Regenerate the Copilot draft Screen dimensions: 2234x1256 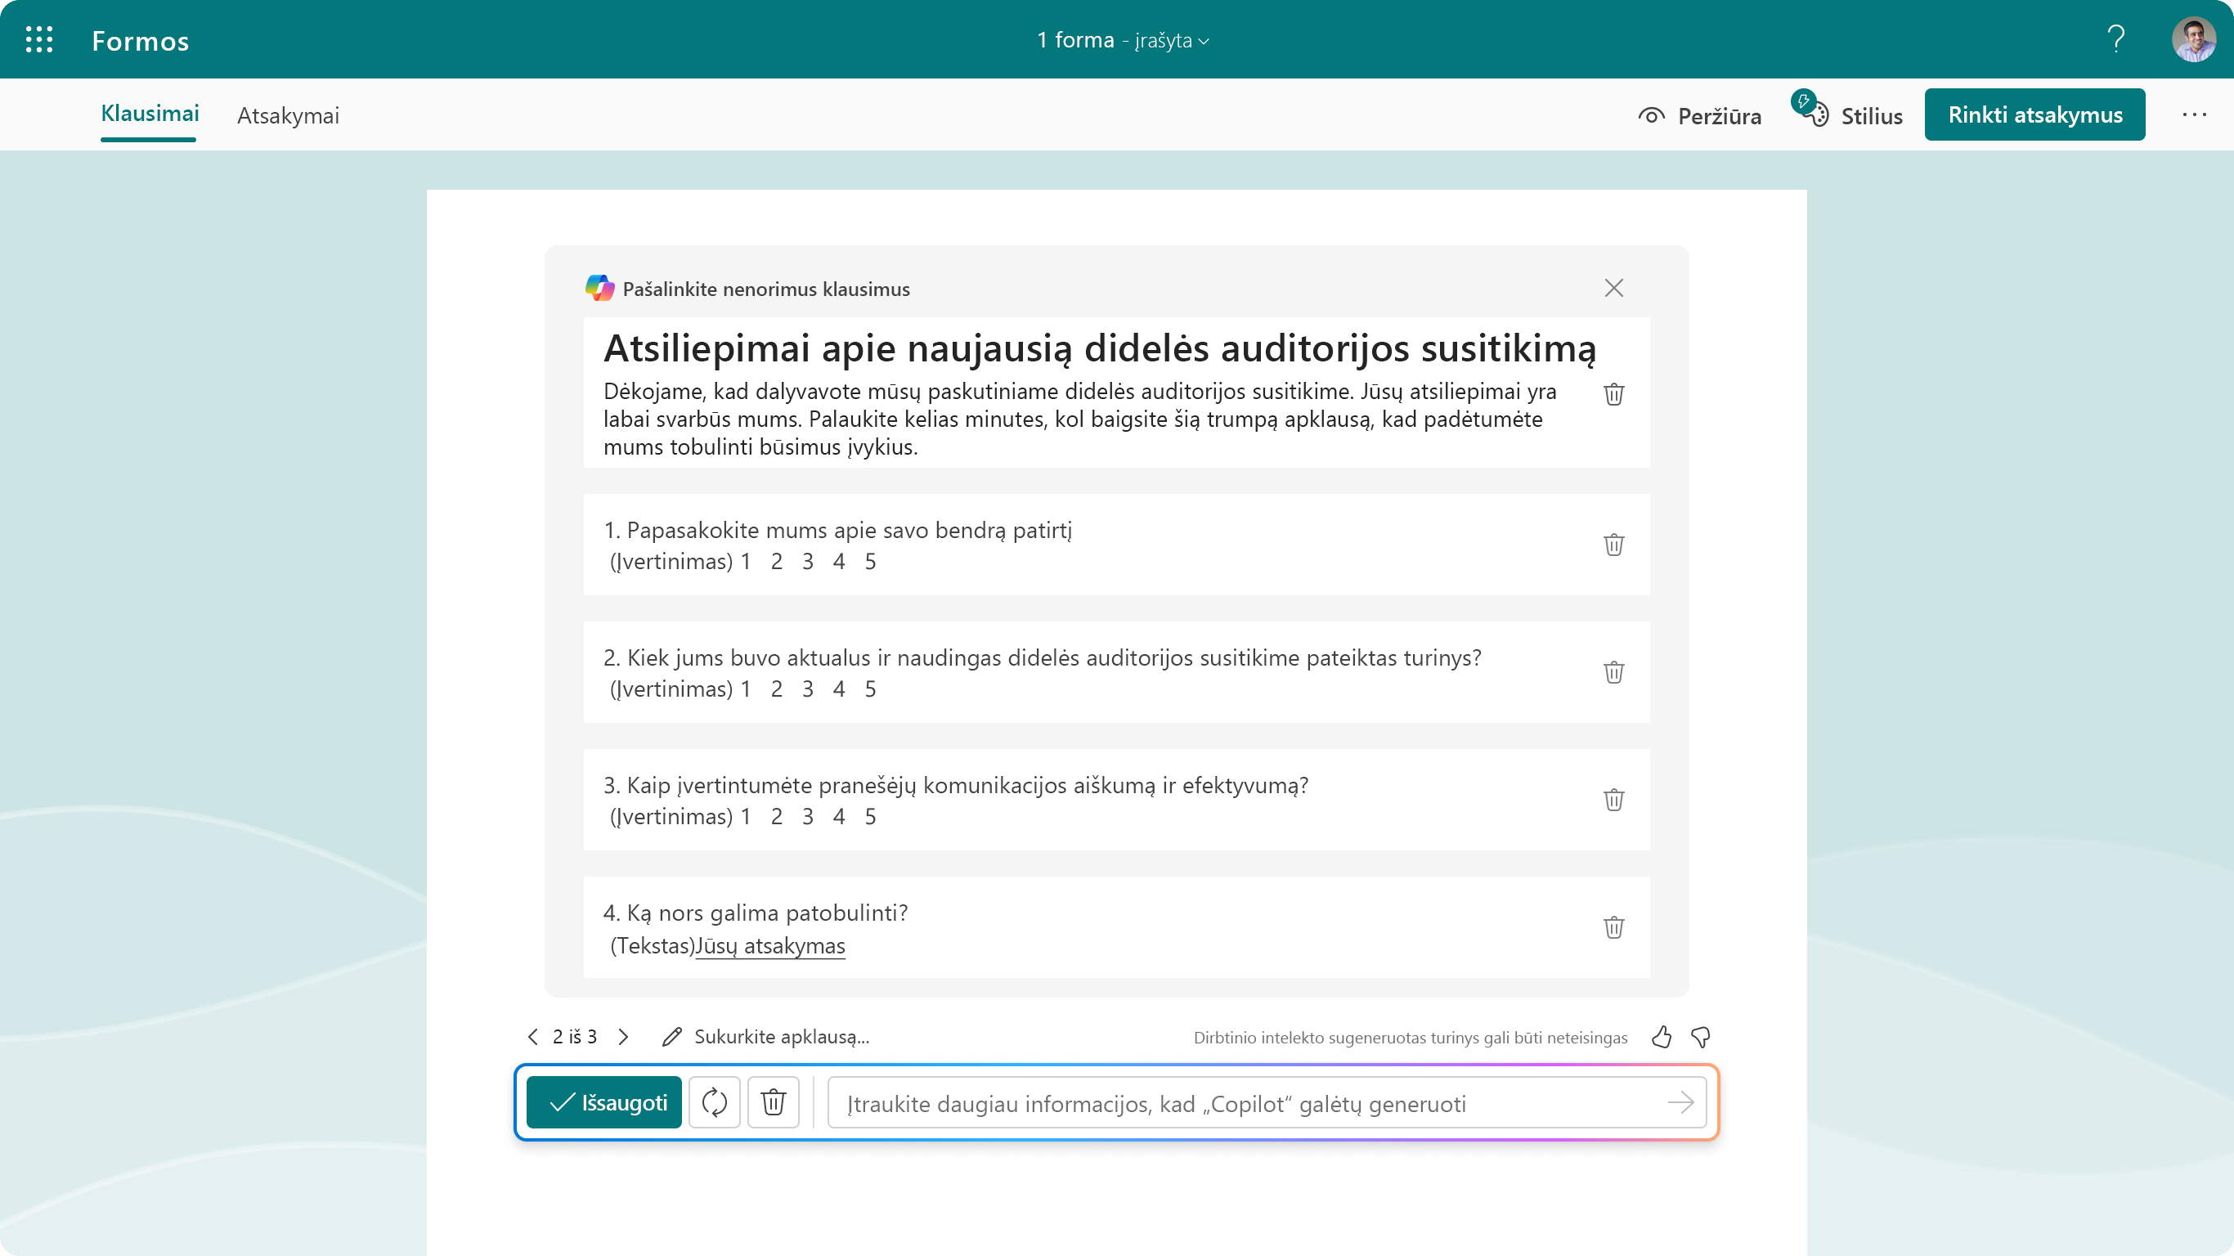coord(714,1102)
